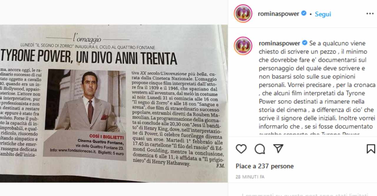Like the post with heart icon
Screen dimensions: 377x196
click(241, 149)
